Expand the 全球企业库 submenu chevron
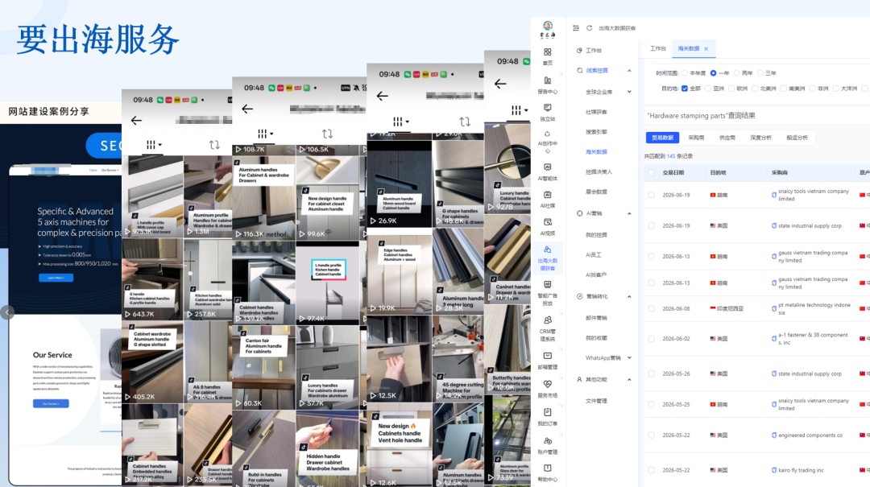Image resolution: width=870 pixels, height=487 pixels. pyautogui.click(x=629, y=92)
